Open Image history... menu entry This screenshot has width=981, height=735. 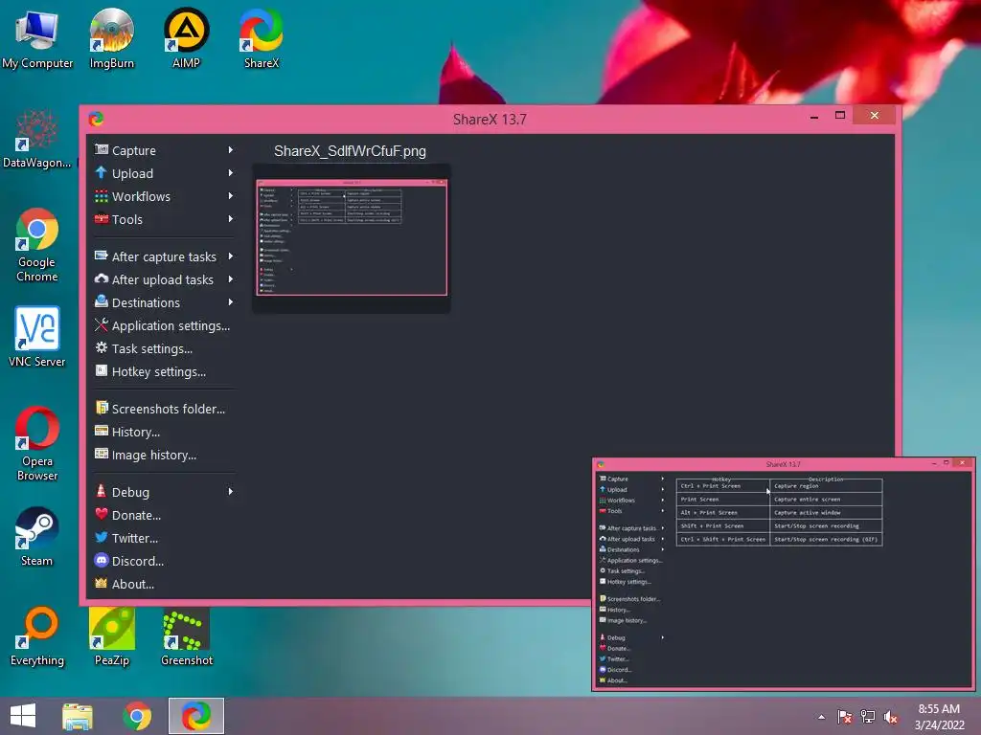point(165,455)
